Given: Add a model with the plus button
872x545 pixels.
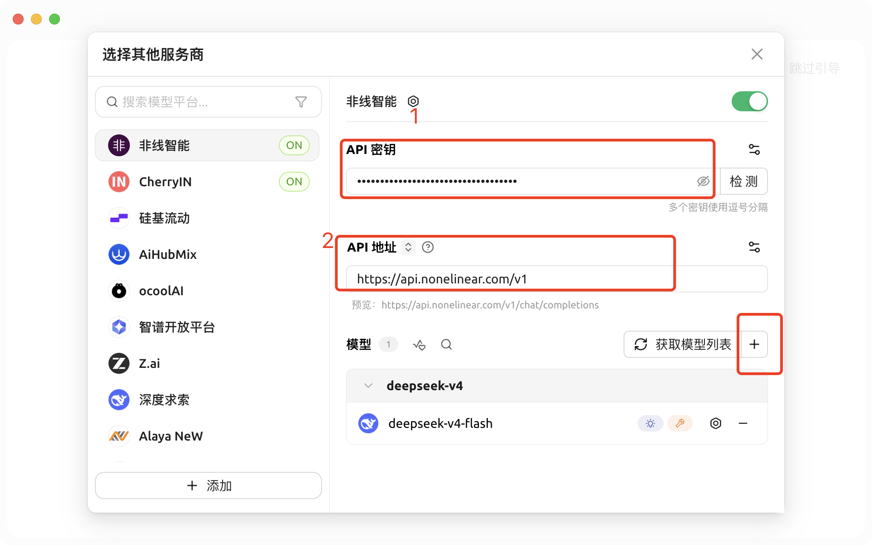Looking at the screenshot, I should point(754,344).
